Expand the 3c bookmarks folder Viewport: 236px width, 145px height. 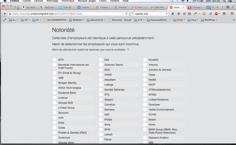[36, 20]
